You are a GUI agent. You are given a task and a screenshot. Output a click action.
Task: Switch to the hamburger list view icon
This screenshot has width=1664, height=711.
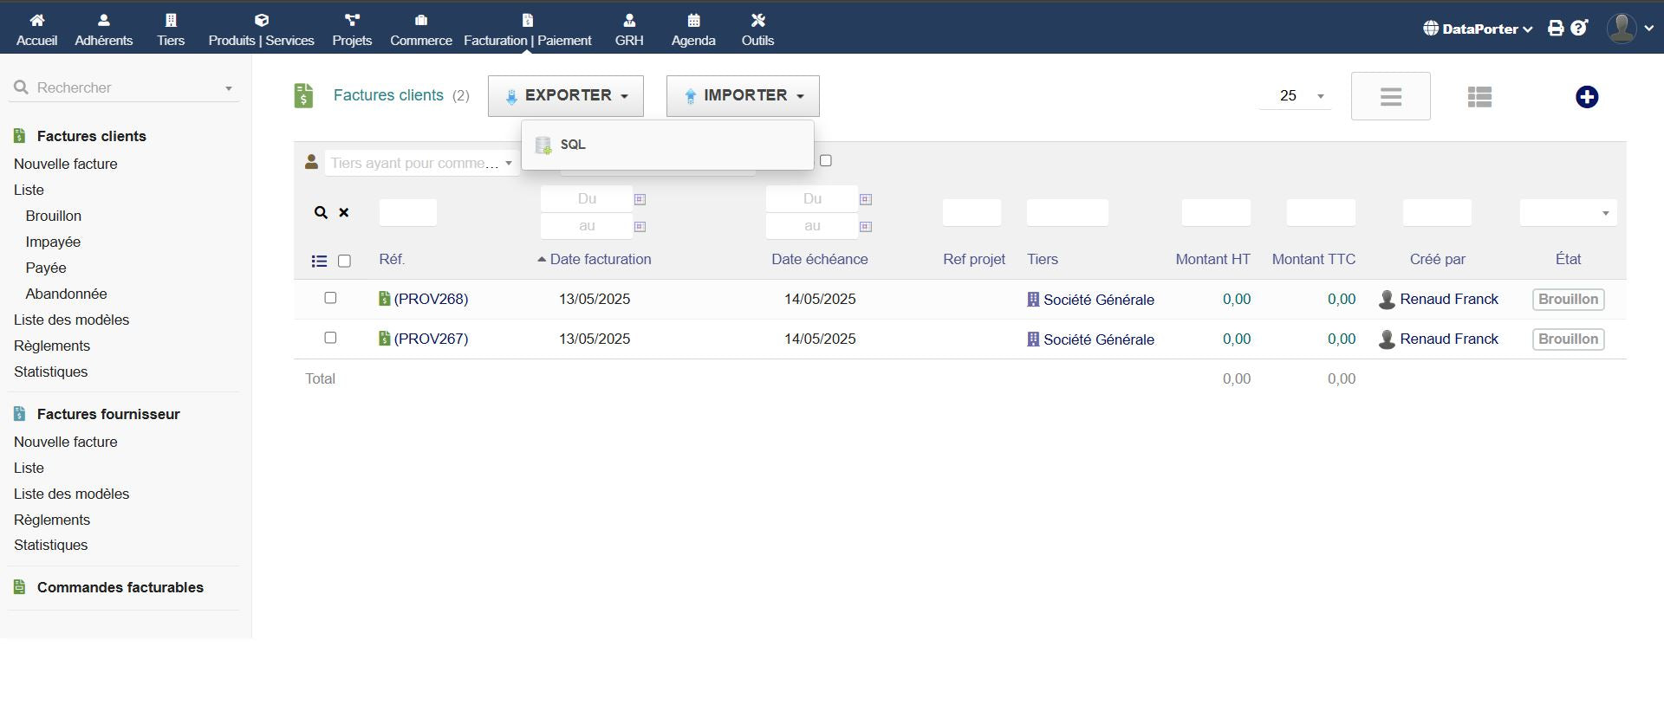point(1390,97)
